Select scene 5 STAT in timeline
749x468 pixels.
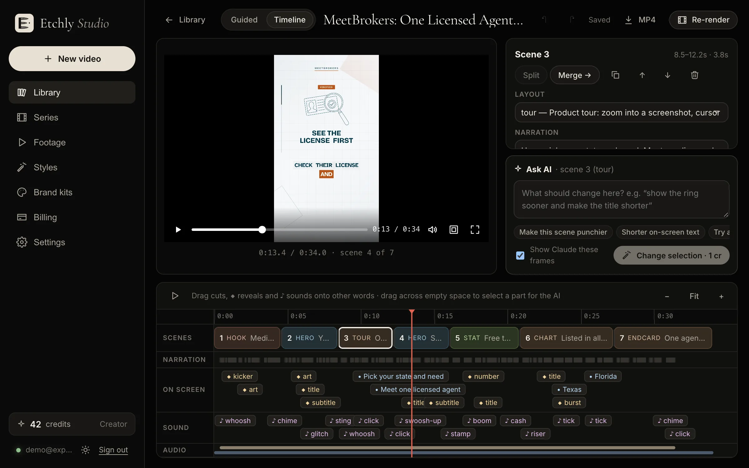coord(484,338)
